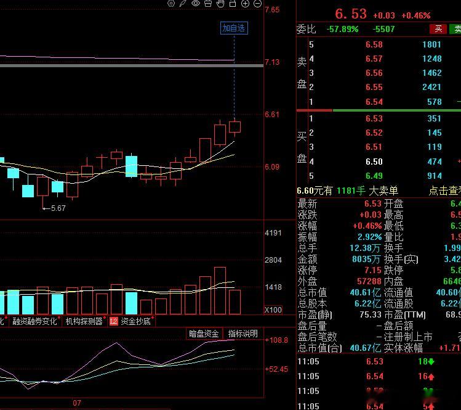Click 市盈(静) value 75.33

tap(371, 314)
